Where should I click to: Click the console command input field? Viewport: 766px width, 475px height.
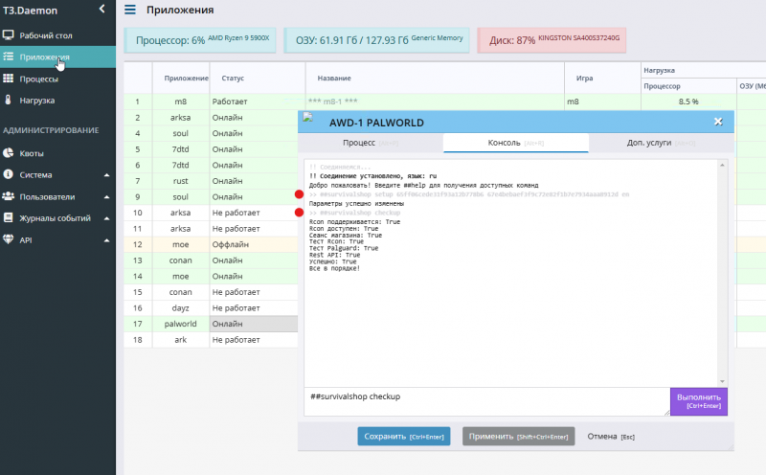tap(486, 401)
